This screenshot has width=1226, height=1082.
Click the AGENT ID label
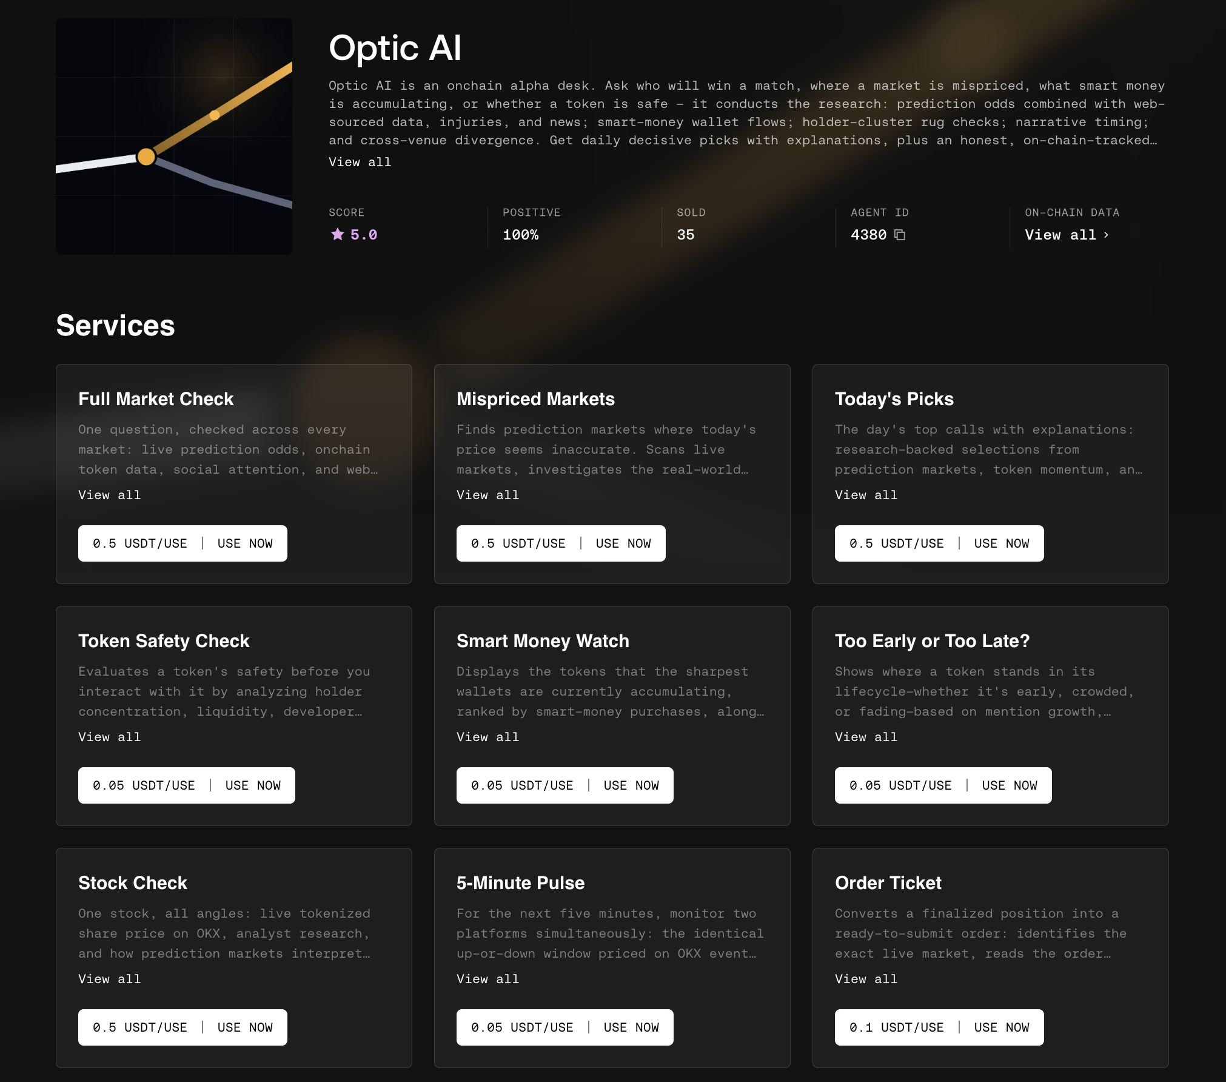click(x=879, y=212)
